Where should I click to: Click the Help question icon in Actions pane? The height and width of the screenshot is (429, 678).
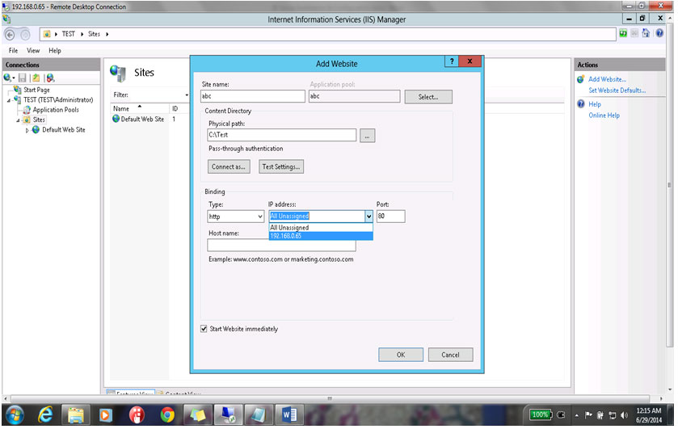point(581,104)
